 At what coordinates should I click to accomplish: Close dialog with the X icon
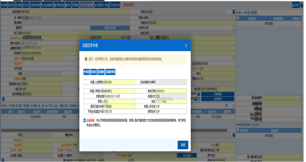(x=186, y=45)
